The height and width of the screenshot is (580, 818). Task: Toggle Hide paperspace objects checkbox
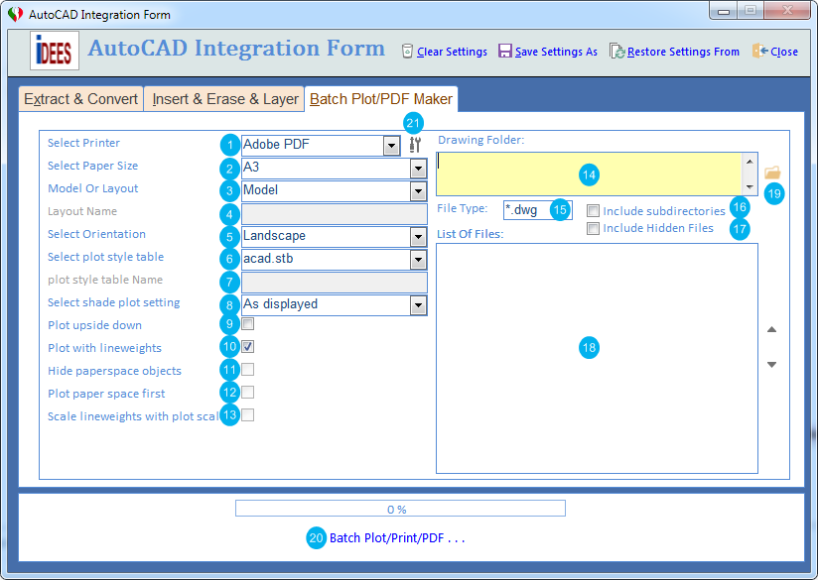pos(248,370)
